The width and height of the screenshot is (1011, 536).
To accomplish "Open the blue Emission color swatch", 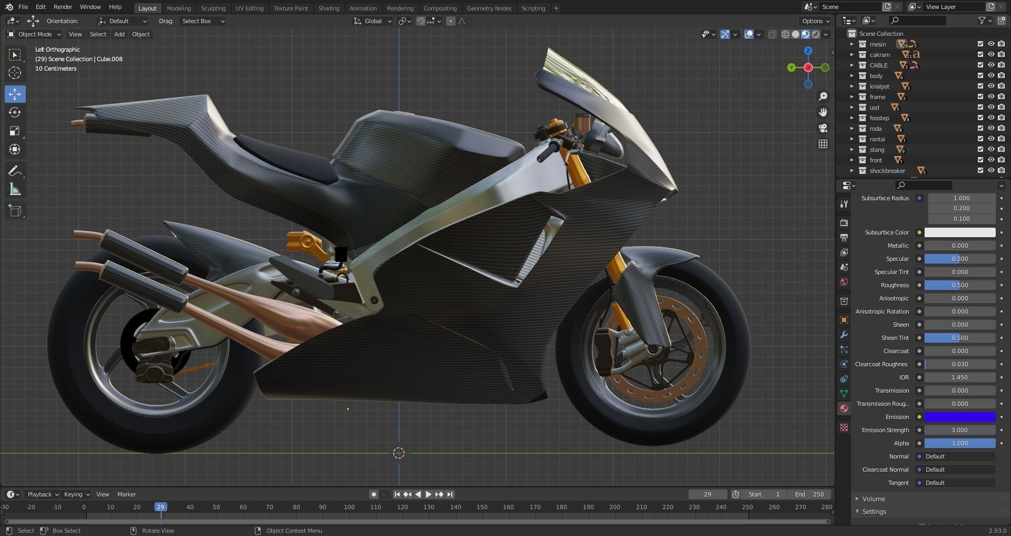I will pos(960,417).
